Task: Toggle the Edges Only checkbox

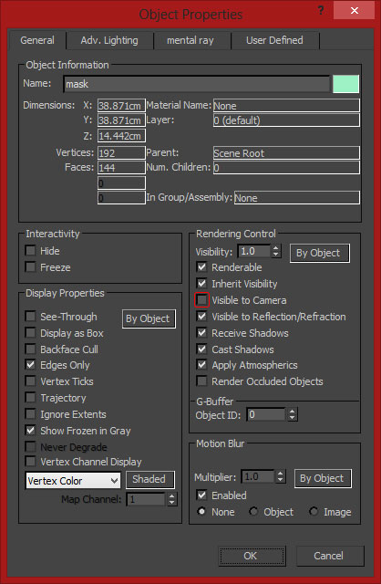Action: click(x=30, y=365)
